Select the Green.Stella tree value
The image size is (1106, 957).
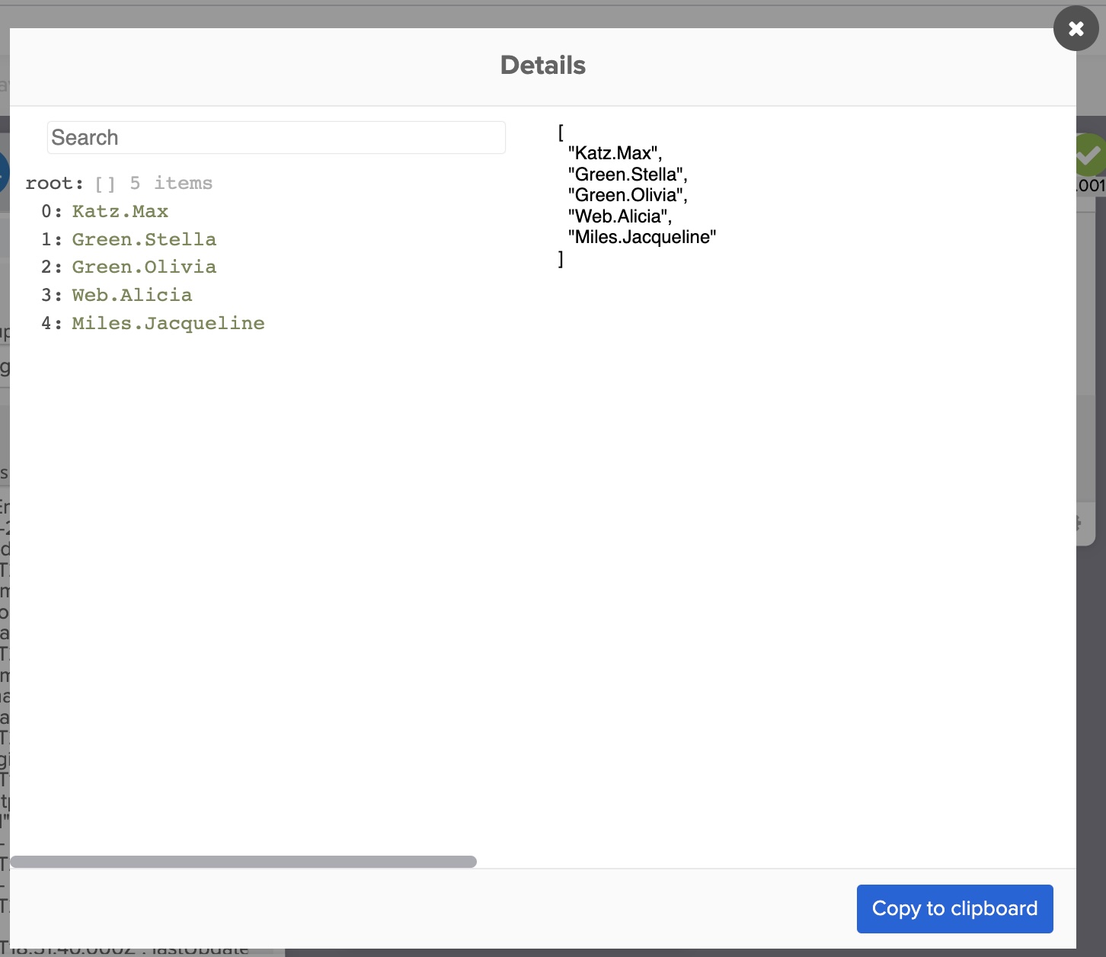(144, 240)
